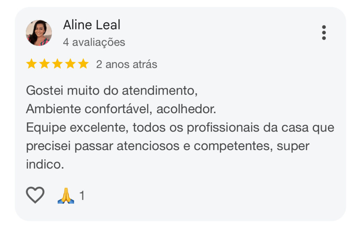
Task: Click the '2 anos atrás' timestamp
Action: point(127,65)
